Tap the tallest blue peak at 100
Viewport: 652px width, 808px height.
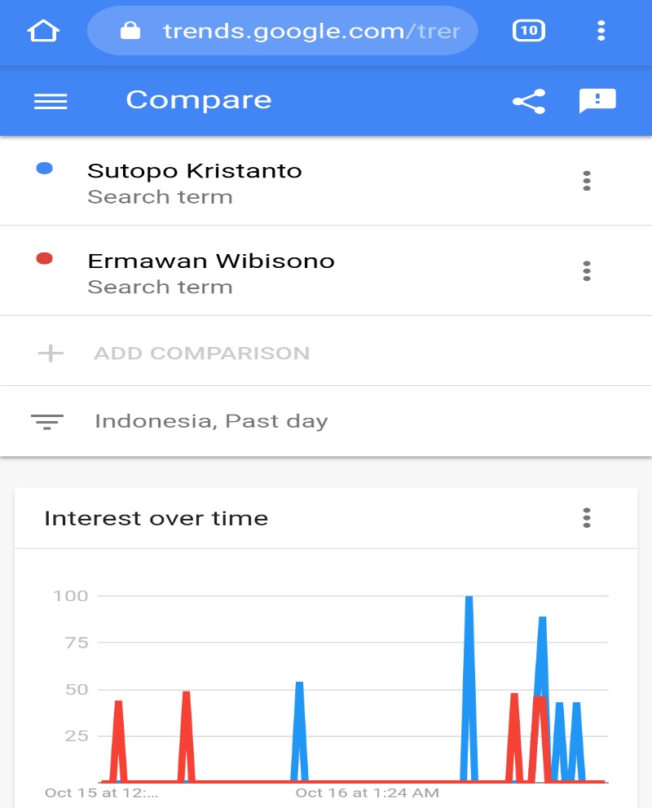(469, 599)
